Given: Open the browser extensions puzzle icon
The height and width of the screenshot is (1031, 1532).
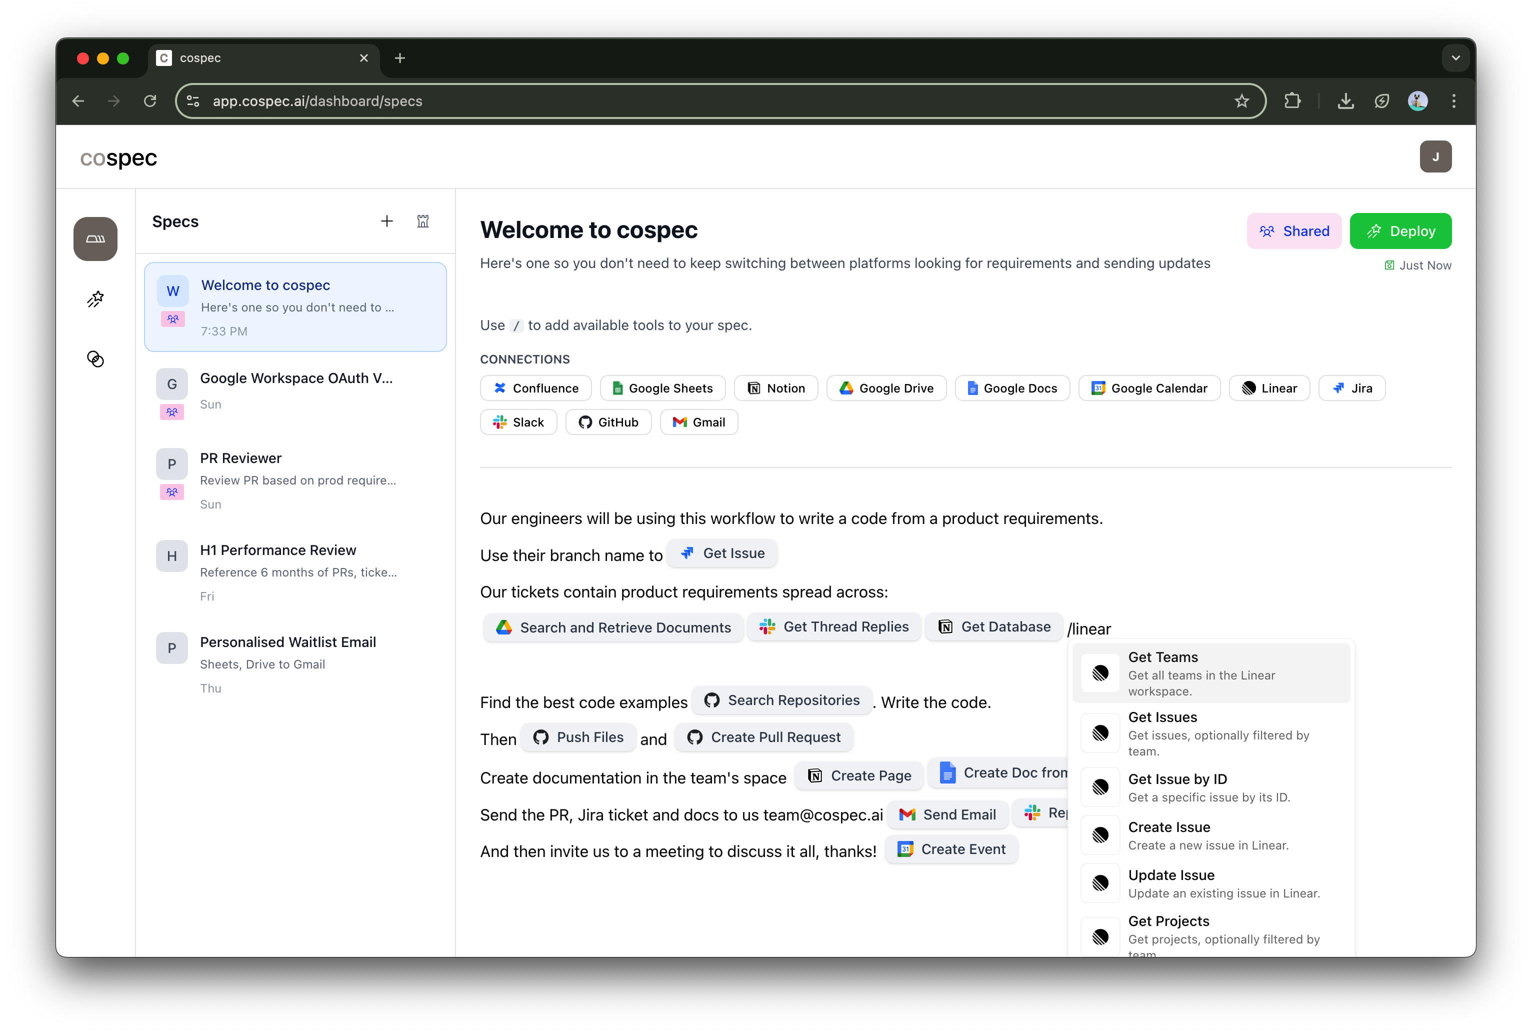Looking at the screenshot, I should click(1292, 101).
